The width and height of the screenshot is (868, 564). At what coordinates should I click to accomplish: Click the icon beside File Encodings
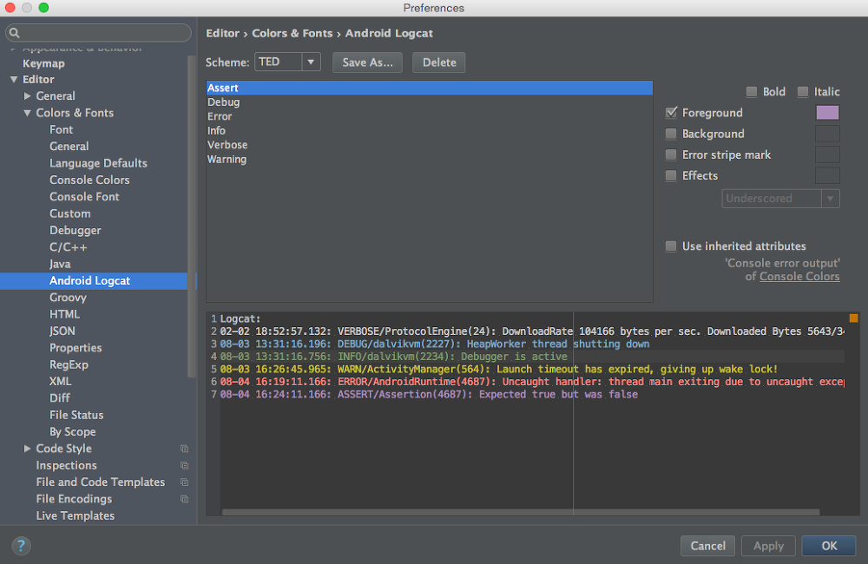click(x=184, y=499)
